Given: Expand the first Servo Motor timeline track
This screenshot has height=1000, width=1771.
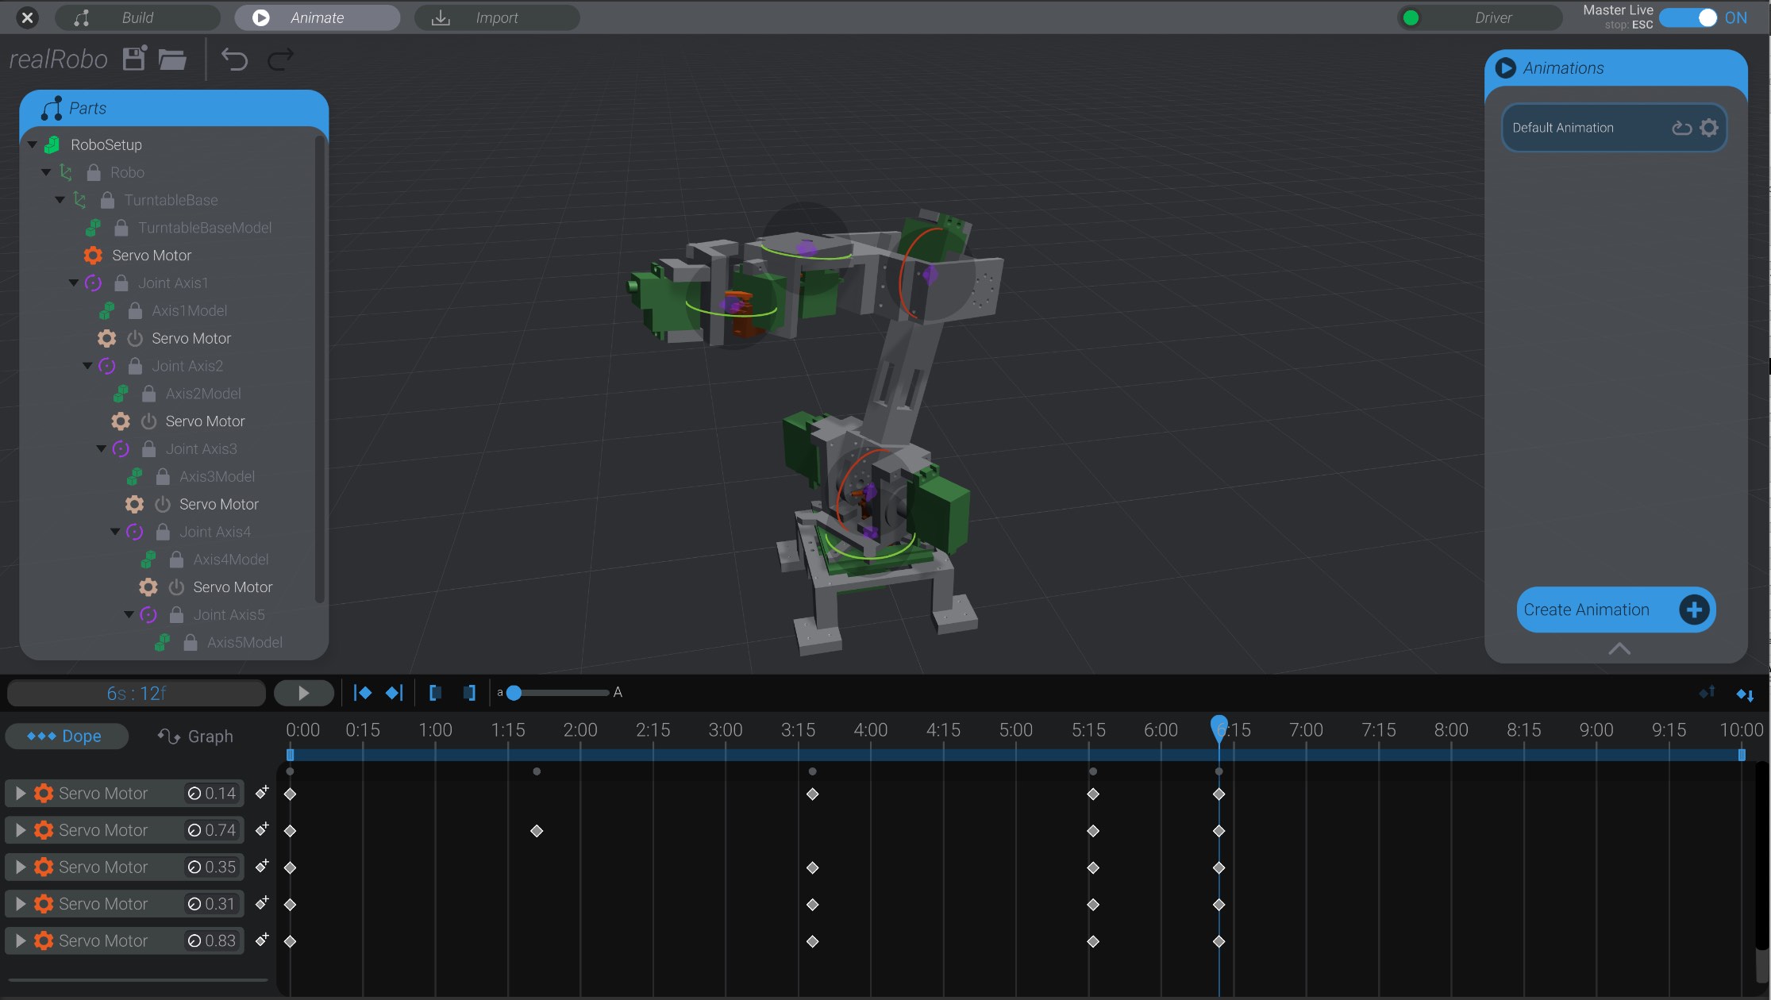Looking at the screenshot, I should click(x=20, y=792).
